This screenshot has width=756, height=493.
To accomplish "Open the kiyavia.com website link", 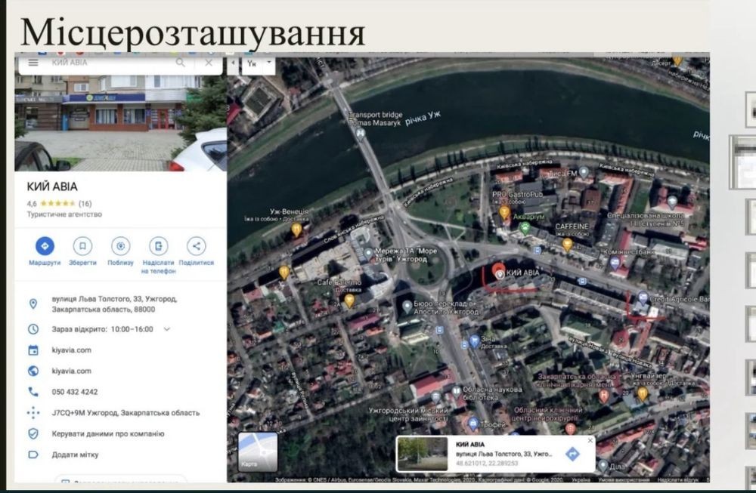I will coord(71,350).
